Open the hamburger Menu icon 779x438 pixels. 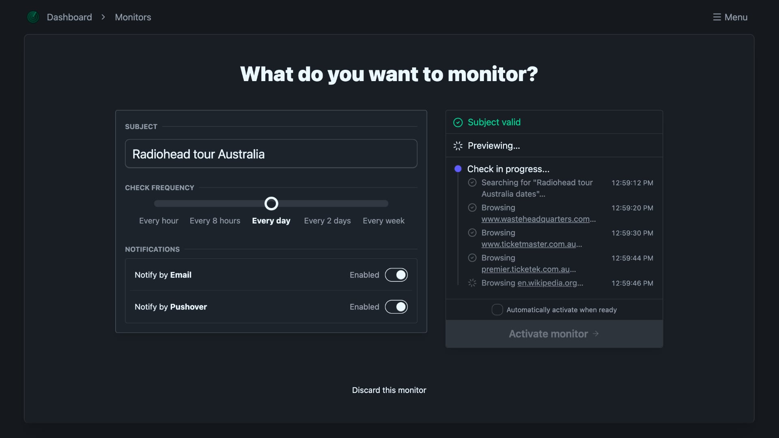717,17
